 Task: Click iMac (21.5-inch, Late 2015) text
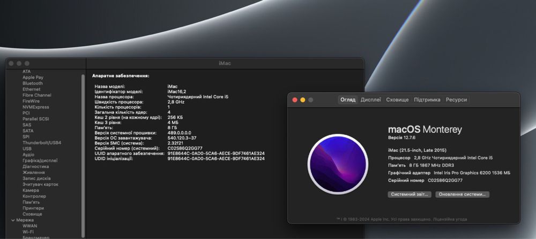pos(417,150)
